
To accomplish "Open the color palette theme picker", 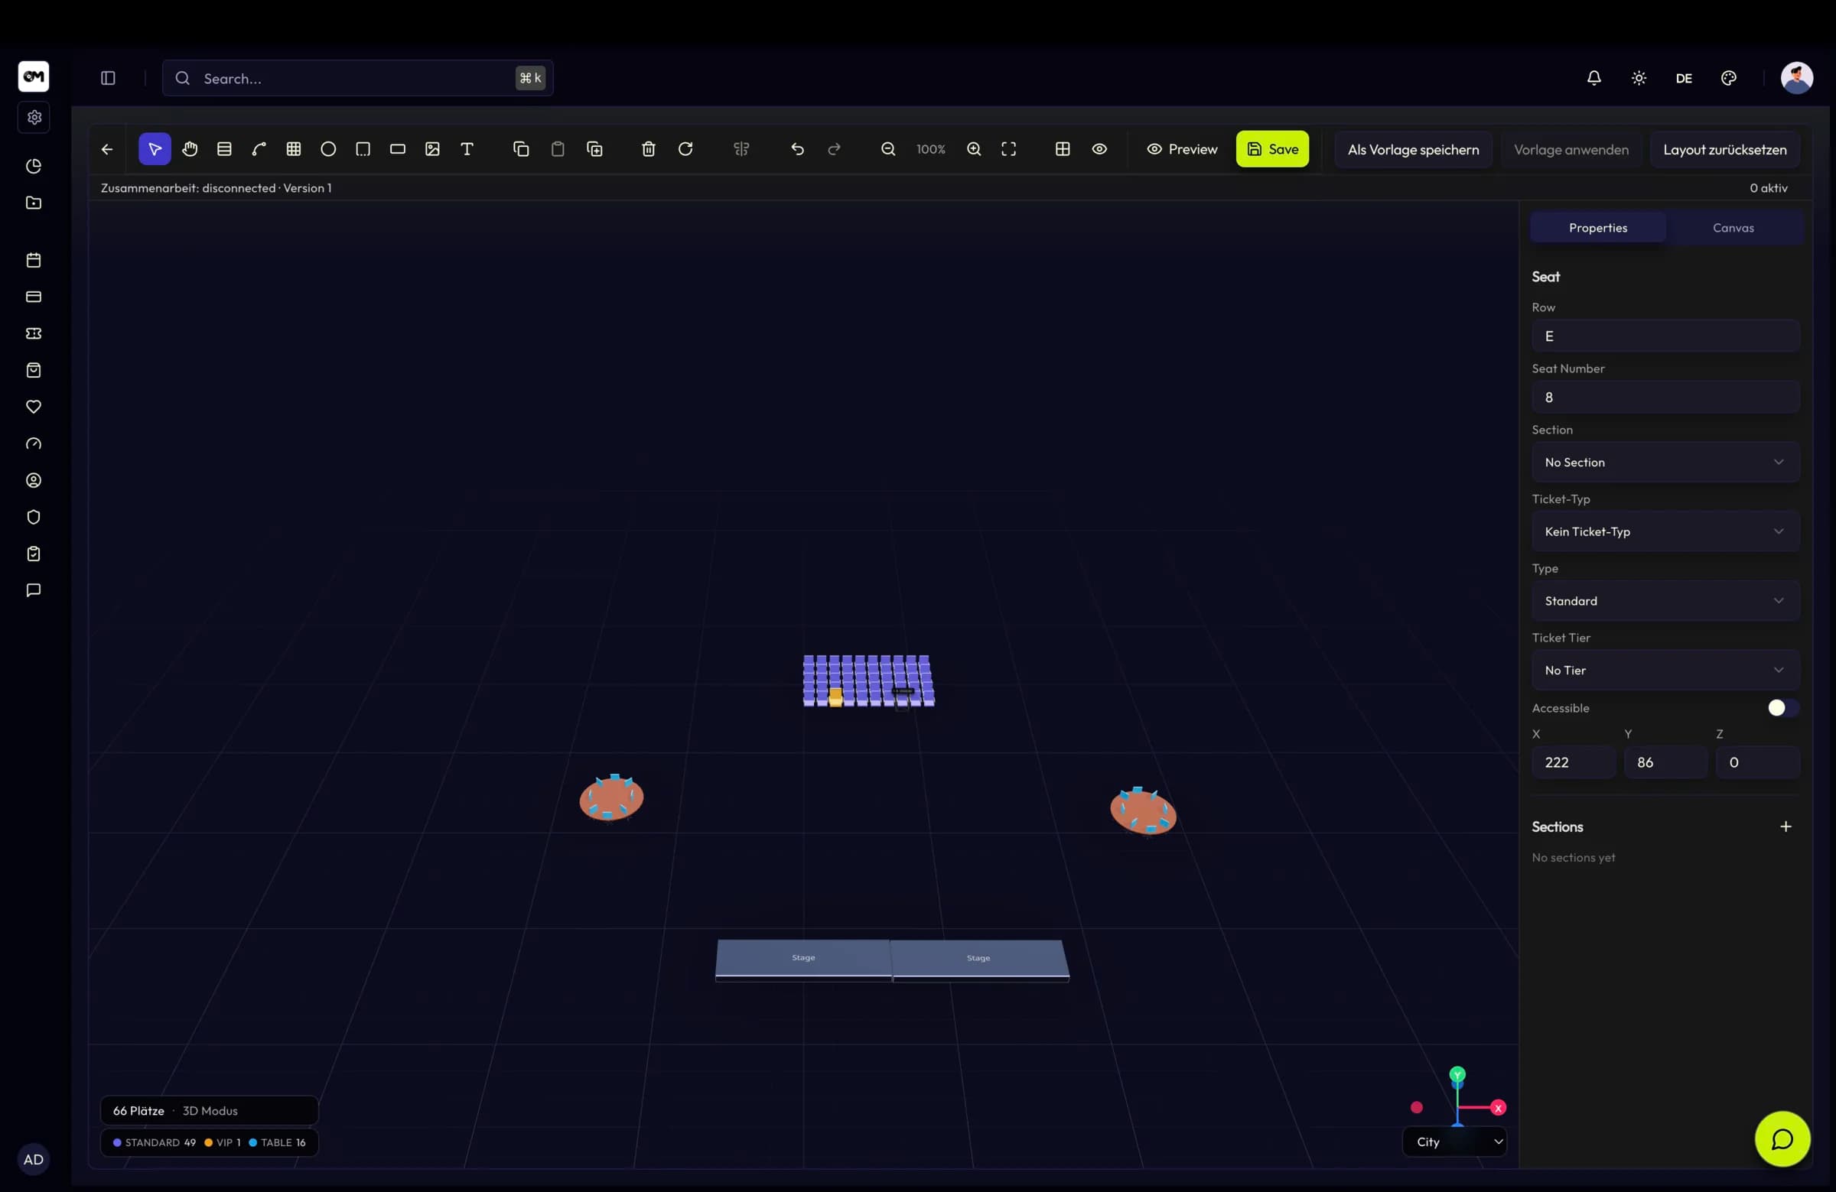I will 1729,78.
